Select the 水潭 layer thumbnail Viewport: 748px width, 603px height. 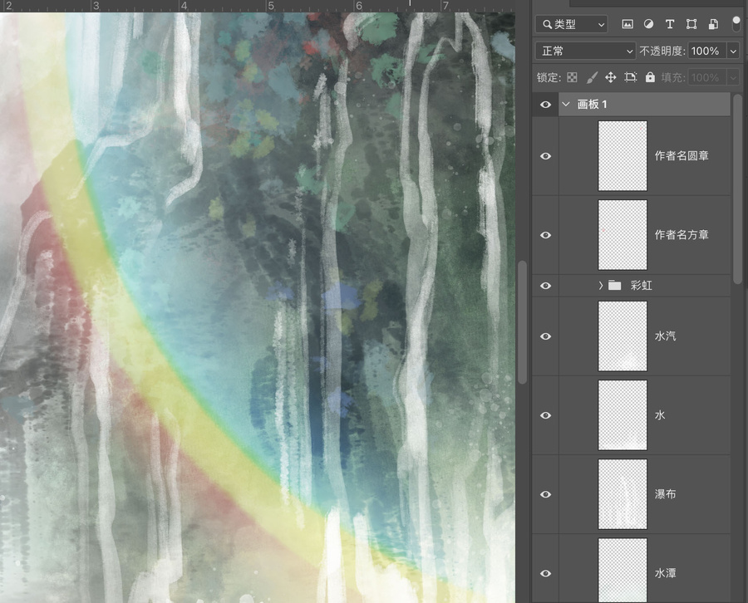623,571
